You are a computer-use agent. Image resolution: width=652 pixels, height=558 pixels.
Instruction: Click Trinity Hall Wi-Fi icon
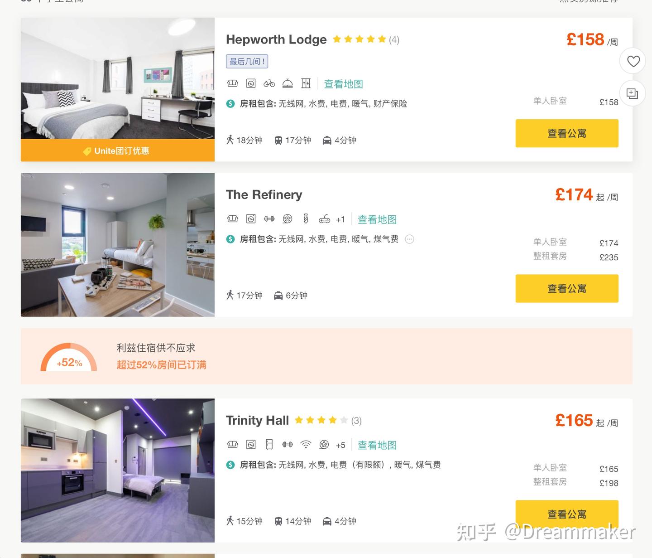tap(306, 445)
